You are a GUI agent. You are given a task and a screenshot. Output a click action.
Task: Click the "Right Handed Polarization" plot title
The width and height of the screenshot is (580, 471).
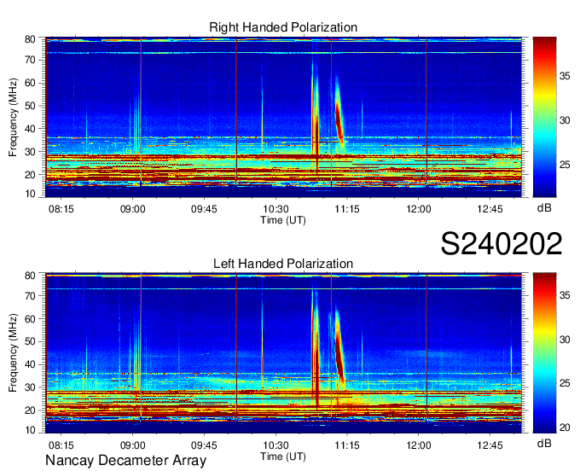click(283, 27)
